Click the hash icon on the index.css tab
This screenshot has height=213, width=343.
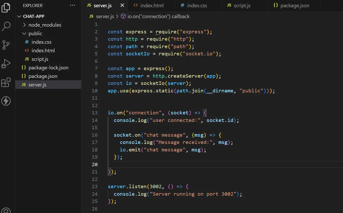click(182, 5)
